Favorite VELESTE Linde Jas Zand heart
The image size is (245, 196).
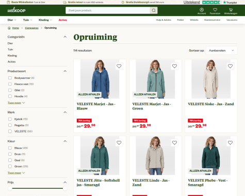(174, 143)
